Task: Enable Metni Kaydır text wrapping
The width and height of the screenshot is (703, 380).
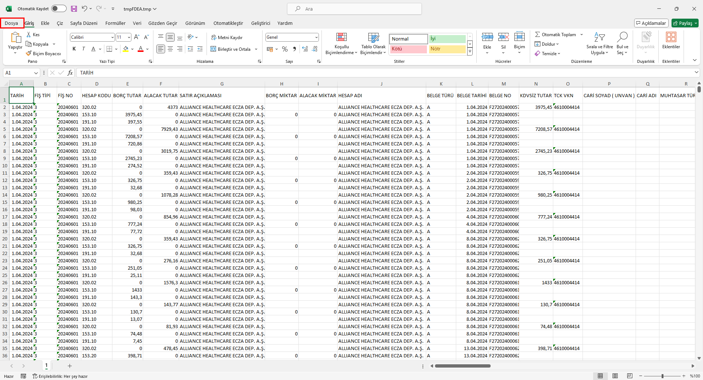Action: [227, 37]
